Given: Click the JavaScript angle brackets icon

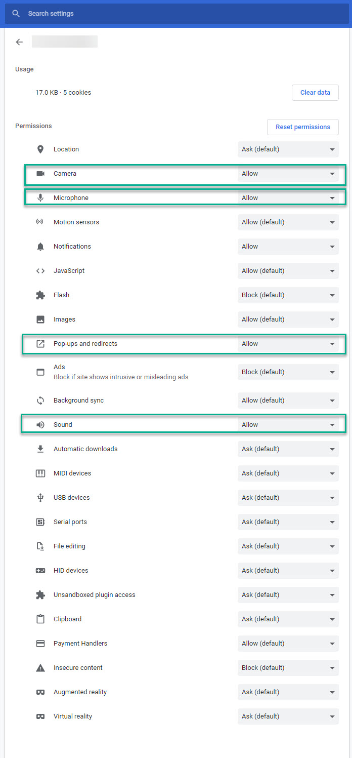Looking at the screenshot, I should (40, 270).
